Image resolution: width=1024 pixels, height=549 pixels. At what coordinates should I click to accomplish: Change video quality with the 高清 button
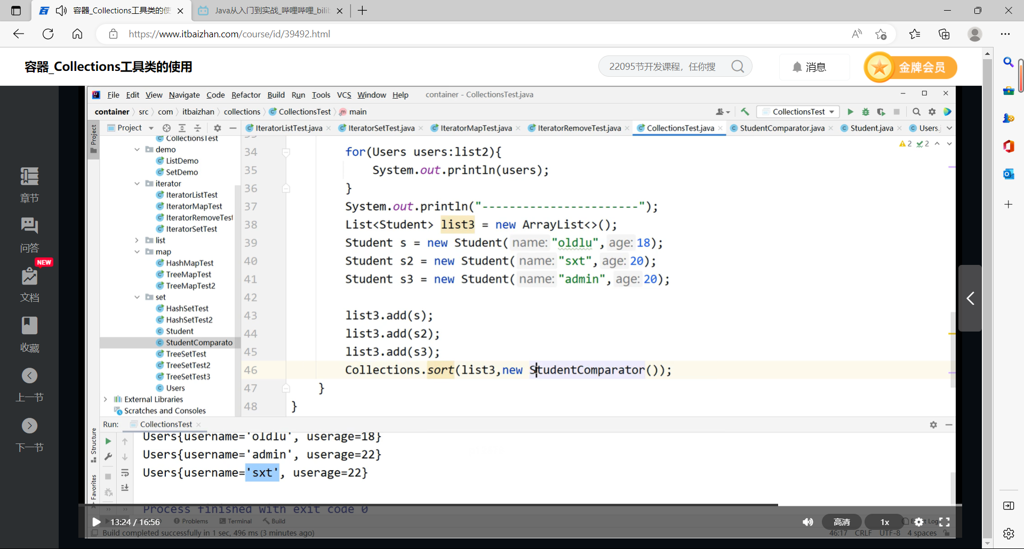tap(842, 522)
